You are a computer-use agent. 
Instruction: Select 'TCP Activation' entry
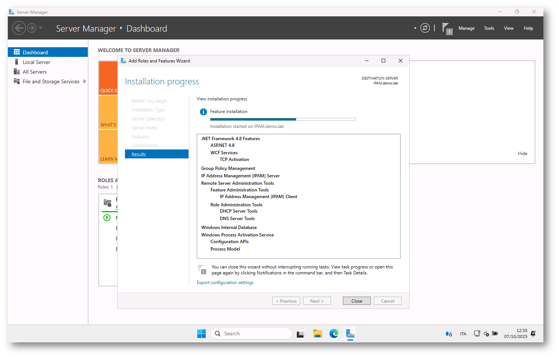(x=234, y=159)
